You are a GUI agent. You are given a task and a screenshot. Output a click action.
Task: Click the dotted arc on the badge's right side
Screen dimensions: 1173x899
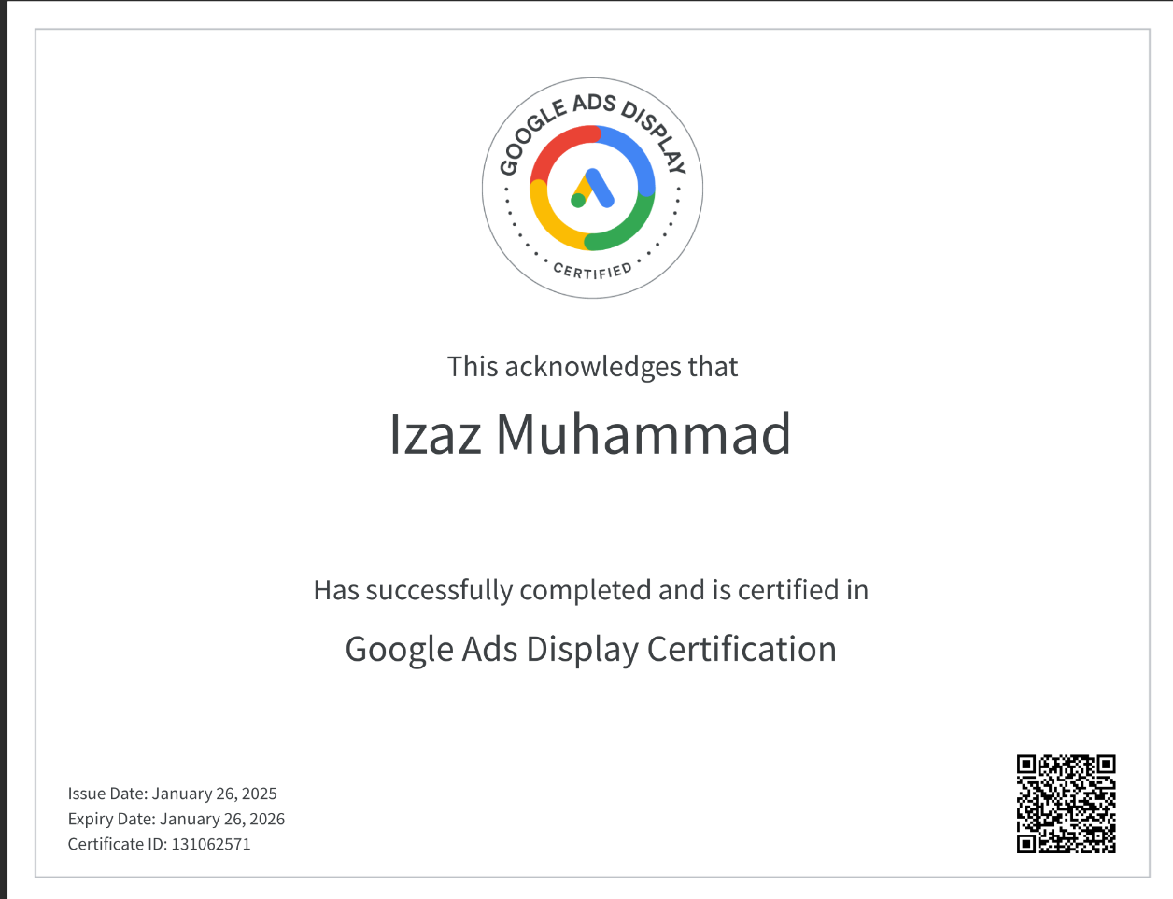(x=672, y=221)
